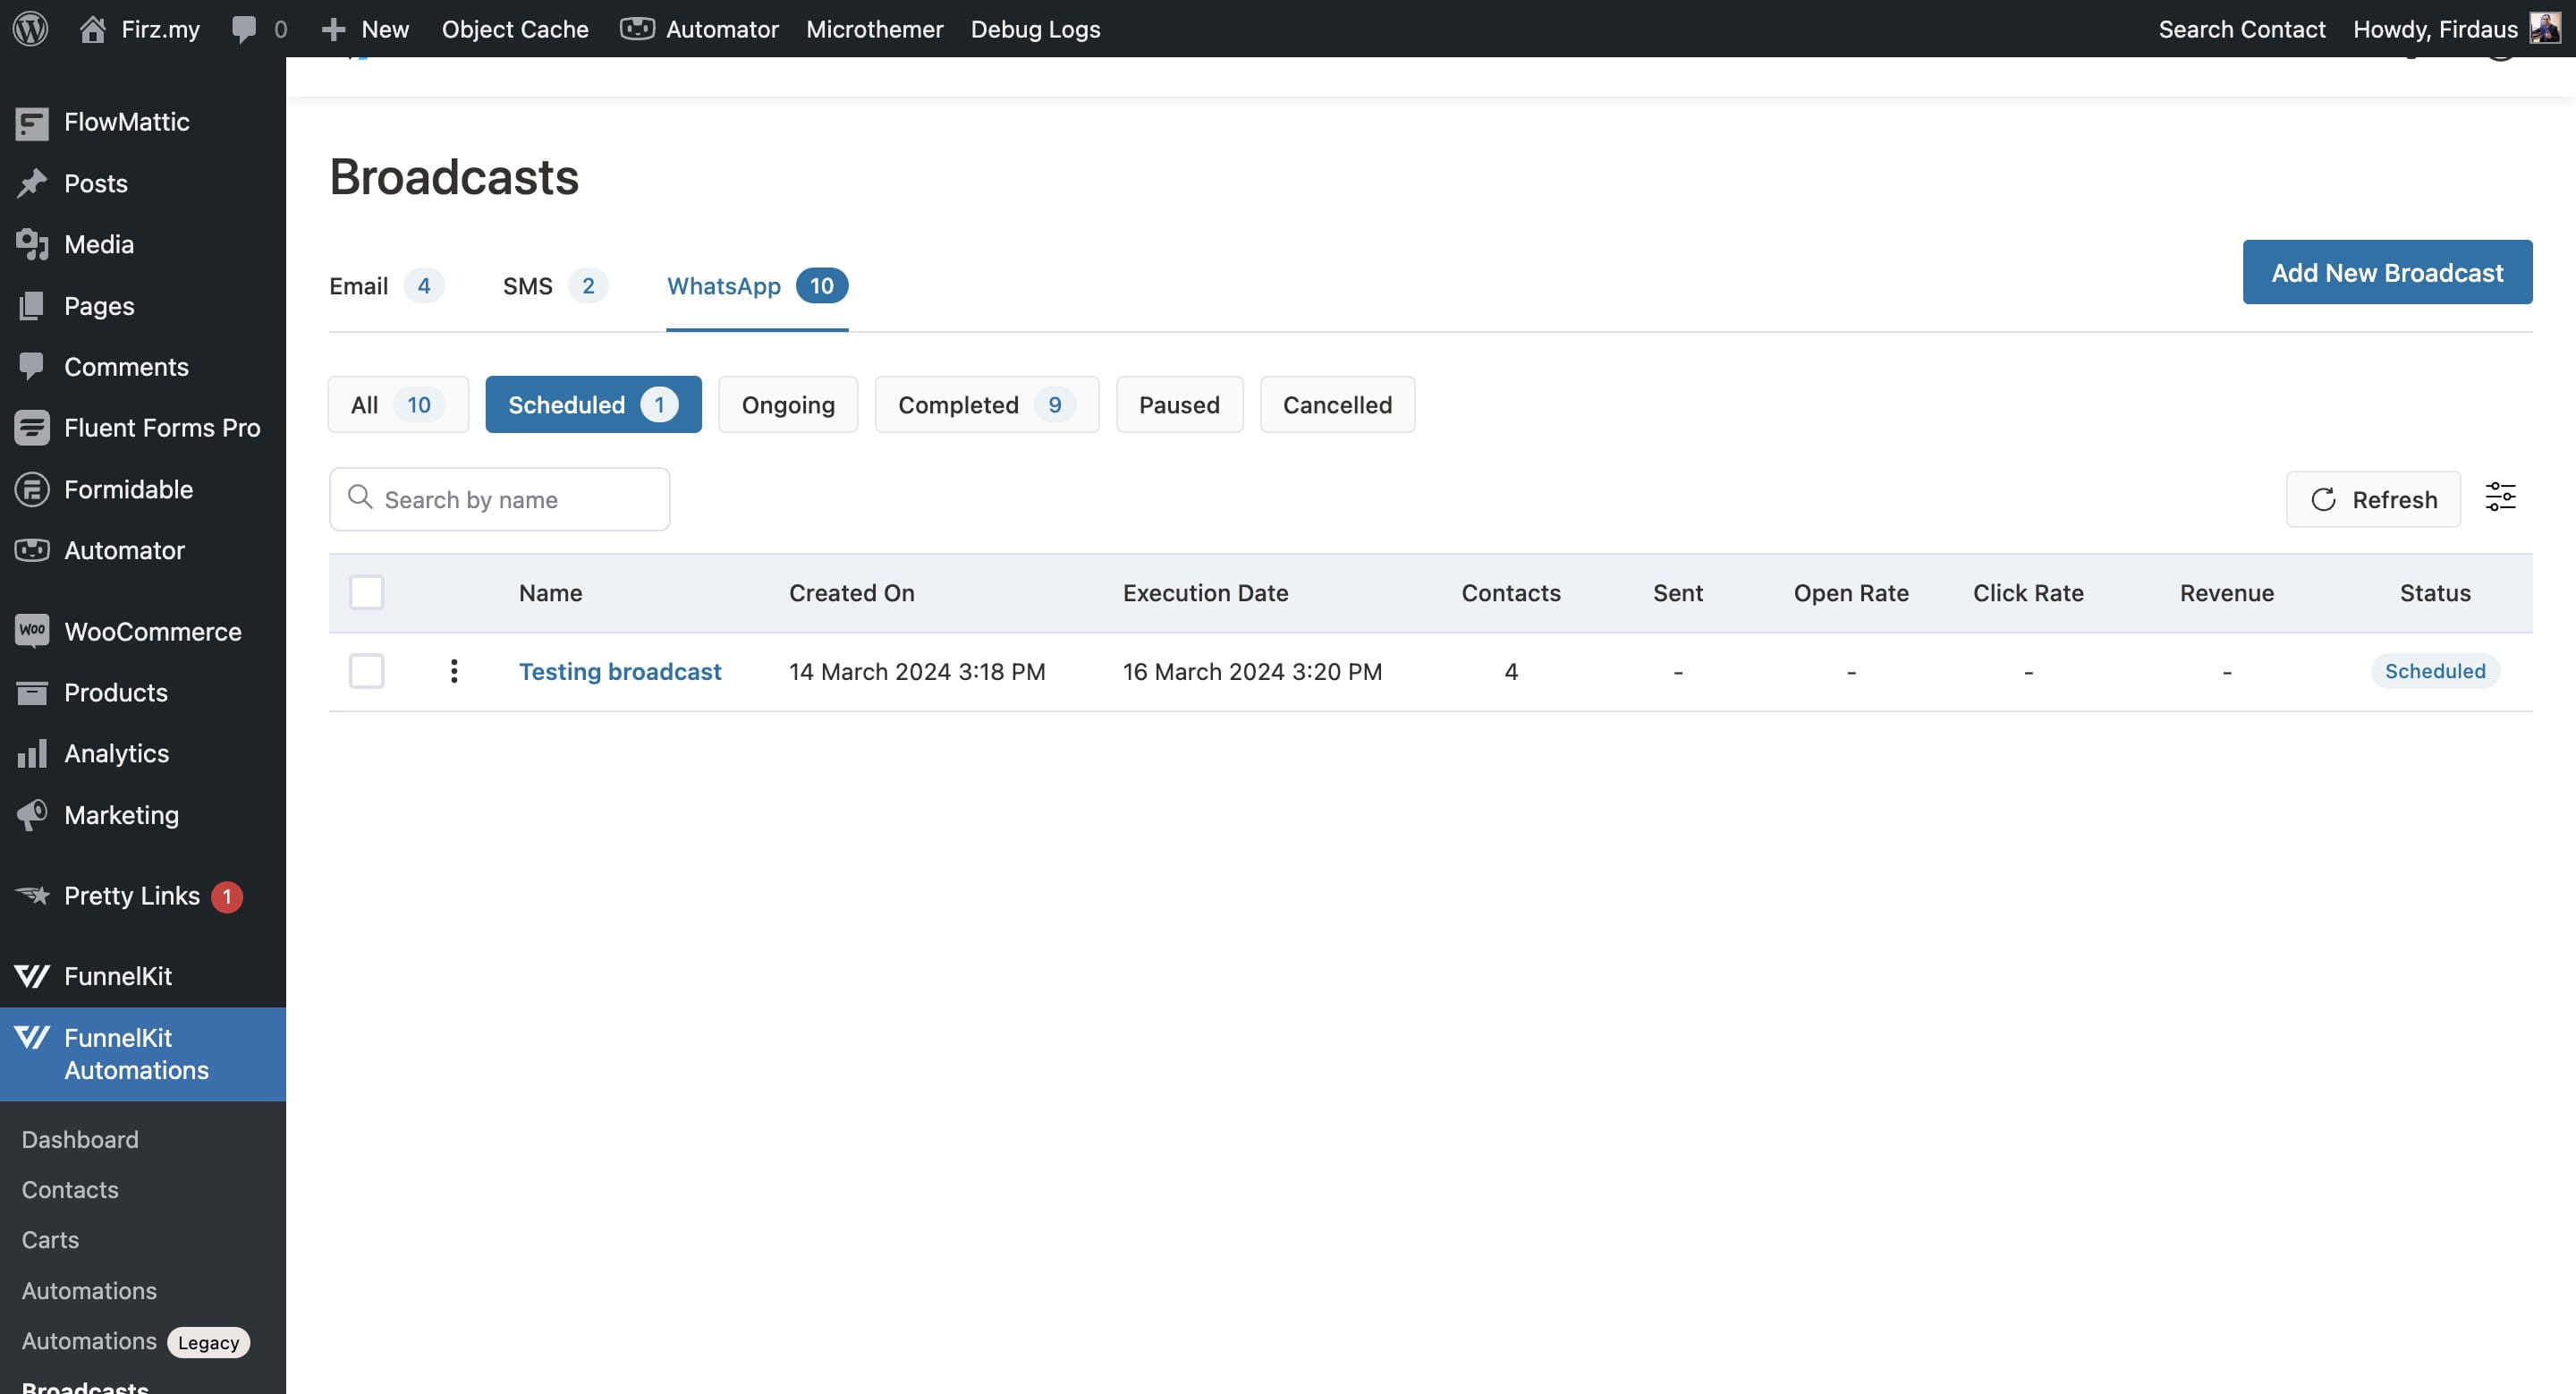The height and width of the screenshot is (1394, 2576).
Task: Click the Scheduled status badge in table row
Action: (2435, 671)
